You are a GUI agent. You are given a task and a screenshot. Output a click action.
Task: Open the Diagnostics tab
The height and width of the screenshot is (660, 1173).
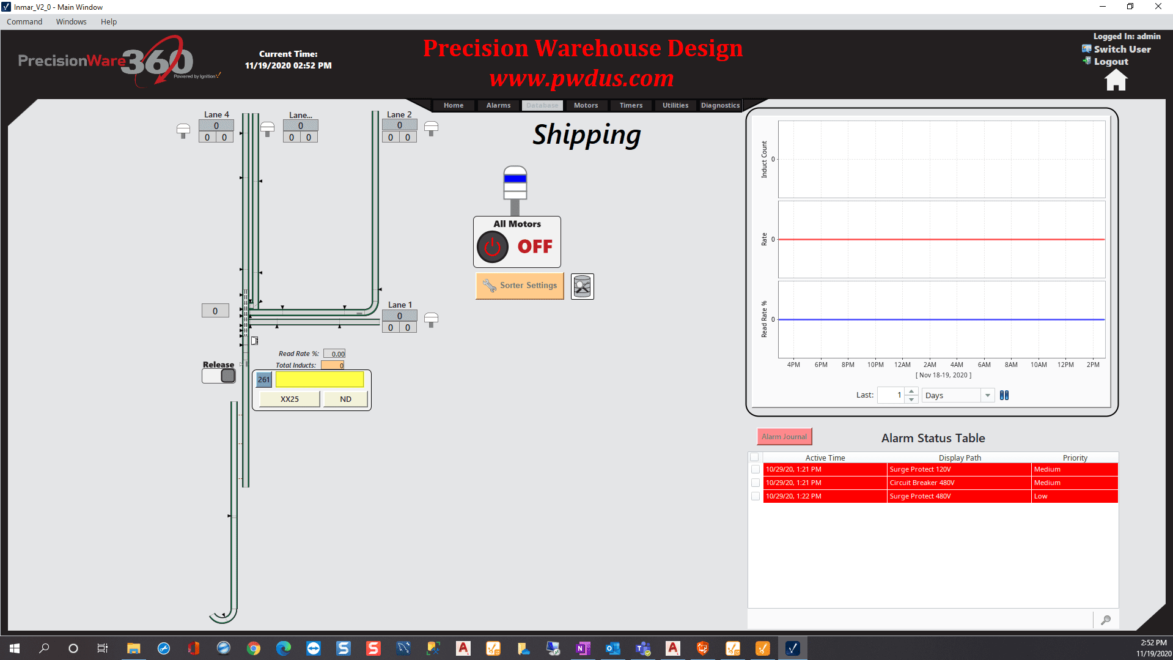tap(720, 105)
